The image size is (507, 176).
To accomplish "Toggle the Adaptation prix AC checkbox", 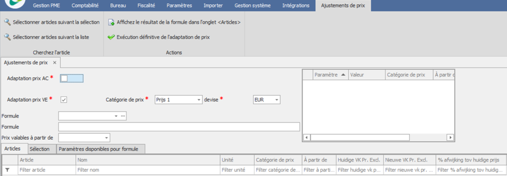I will (x=64, y=78).
